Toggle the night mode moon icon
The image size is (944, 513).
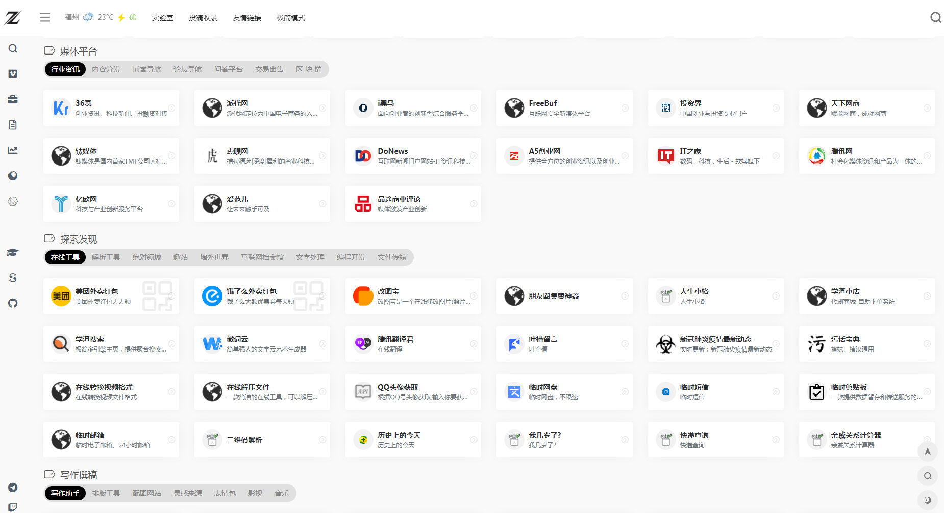point(928,500)
